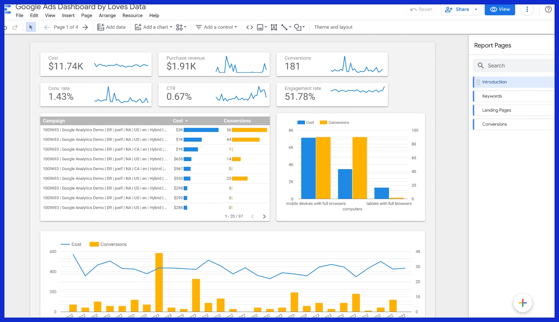Screen dimensions: 559x322
Task: Click the Search field in Report Pages
Action: [x=514, y=66]
